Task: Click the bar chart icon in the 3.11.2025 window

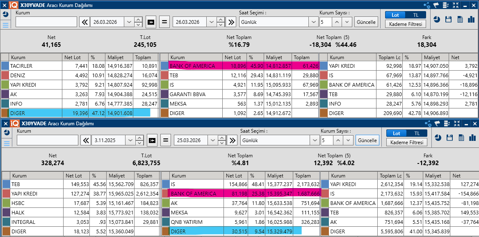Action: tap(472, 138)
